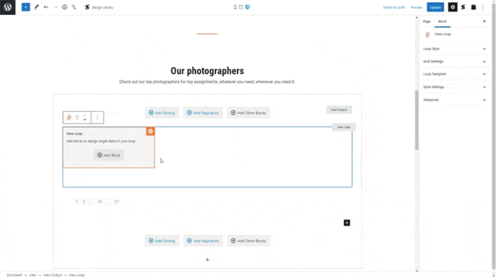The width and height of the screenshot is (496, 278).
Task: Select the Block tab
Action: (x=442, y=21)
